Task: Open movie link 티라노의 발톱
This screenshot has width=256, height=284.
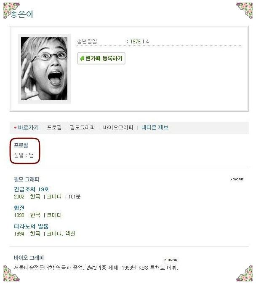Action: point(31,226)
